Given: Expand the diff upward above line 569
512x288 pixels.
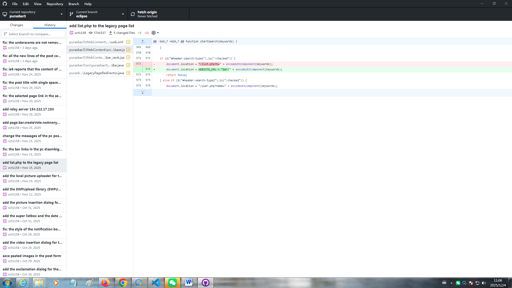Looking at the screenshot, I should (x=143, y=41).
